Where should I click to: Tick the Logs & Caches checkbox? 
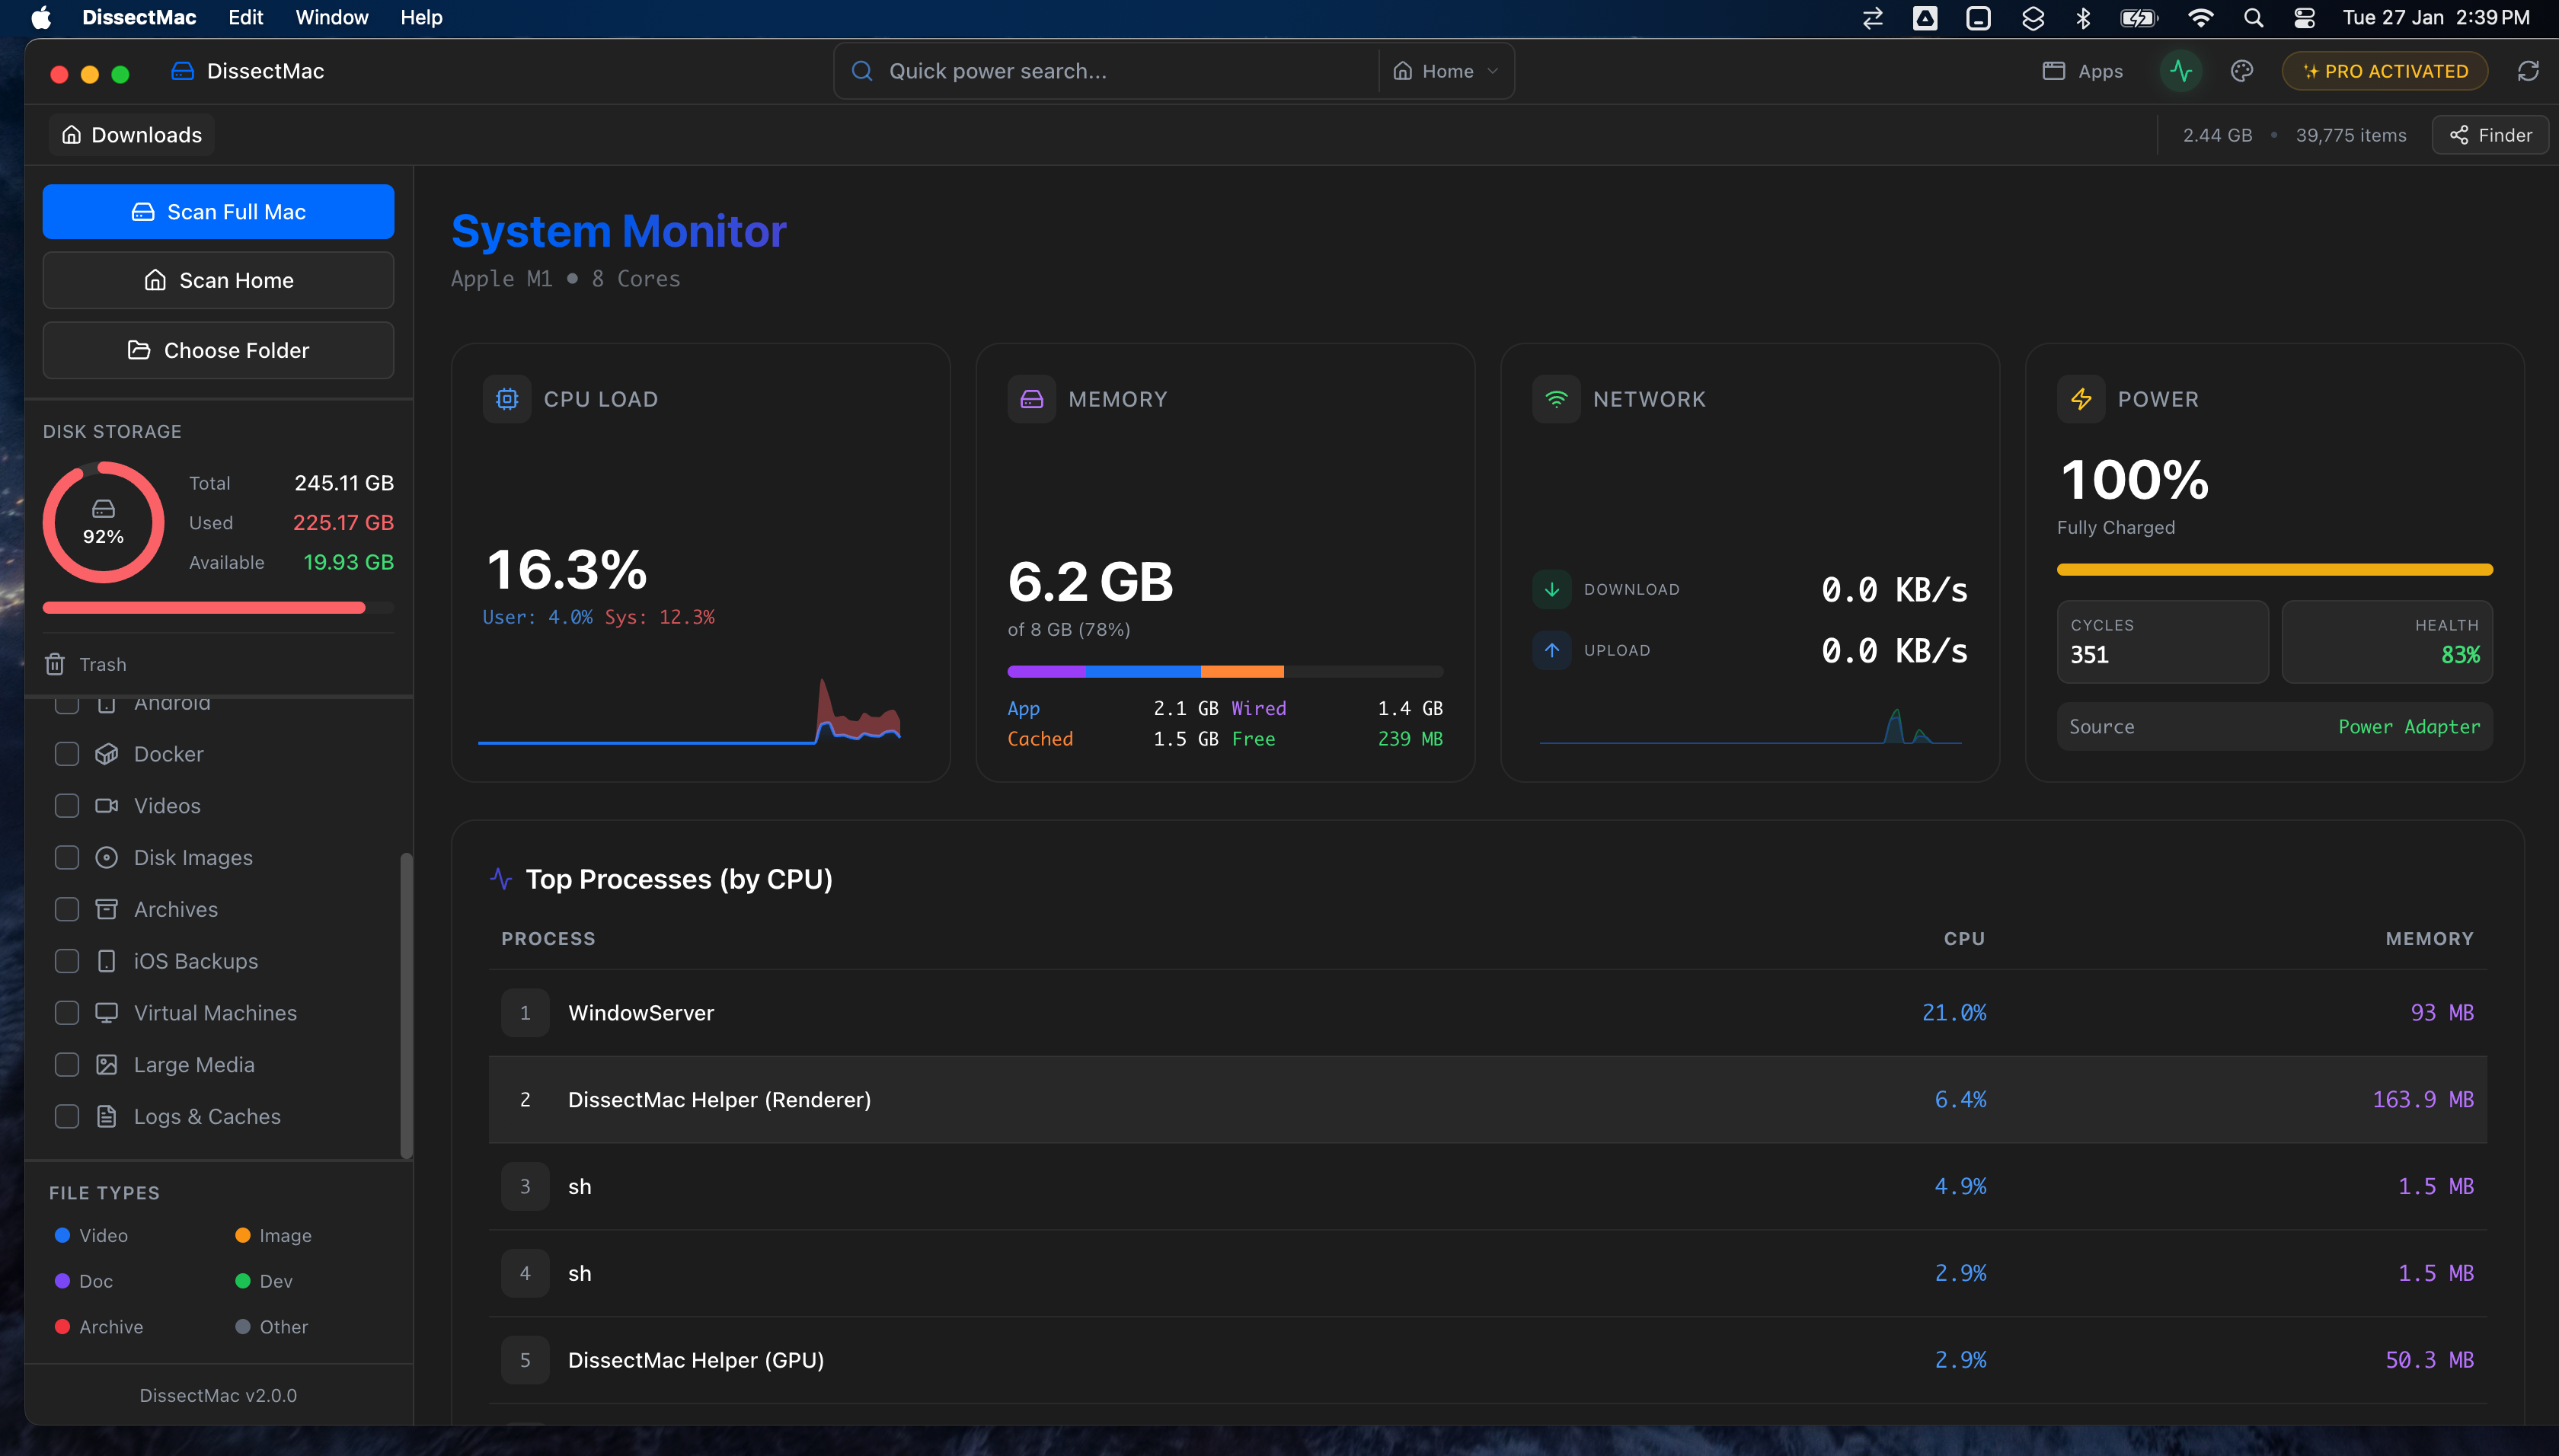[x=67, y=1116]
